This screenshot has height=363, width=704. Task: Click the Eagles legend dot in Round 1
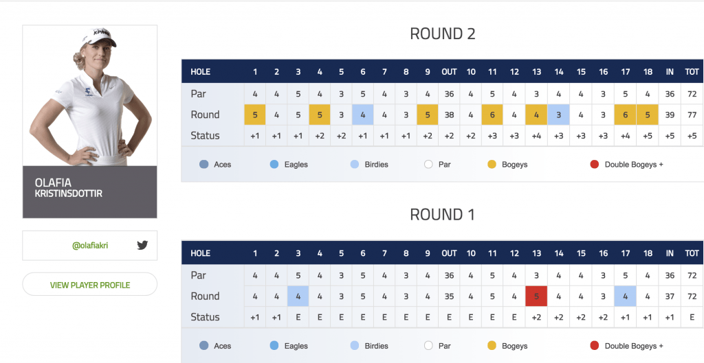tap(274, 346)
